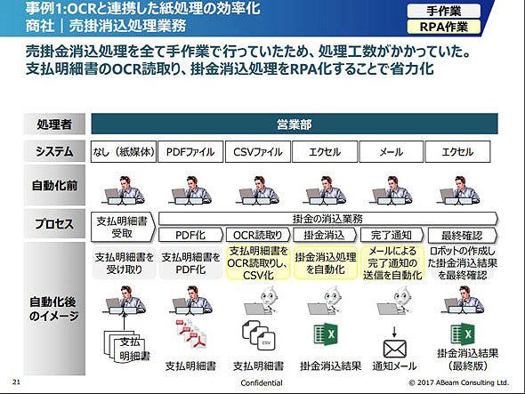Click the システム row label
Image resolution: width=525 pixels, height=394 pixels.
54,152
